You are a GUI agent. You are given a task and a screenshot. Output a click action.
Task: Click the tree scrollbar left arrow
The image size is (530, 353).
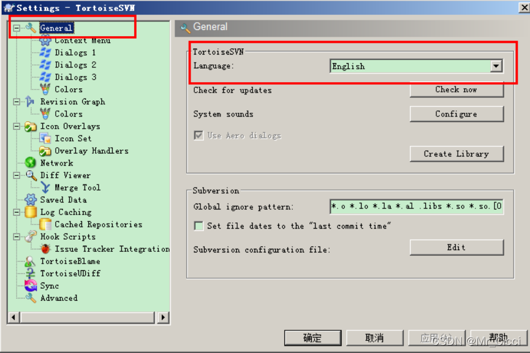point(13,317)
